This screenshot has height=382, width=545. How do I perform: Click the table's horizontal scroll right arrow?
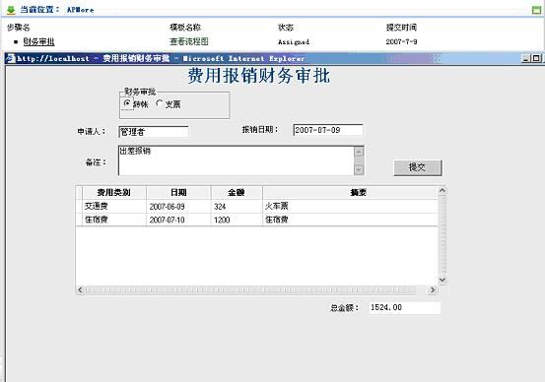point(433,289)
